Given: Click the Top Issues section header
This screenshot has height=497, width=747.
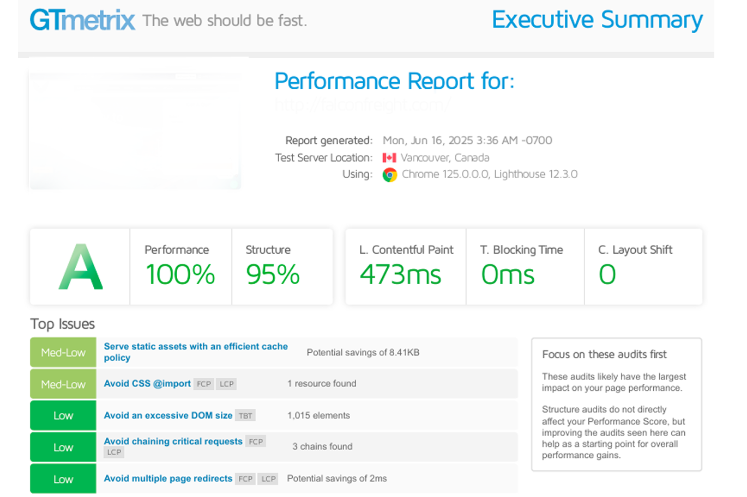Looking at the screenshot, I should [x=62, y=324].
